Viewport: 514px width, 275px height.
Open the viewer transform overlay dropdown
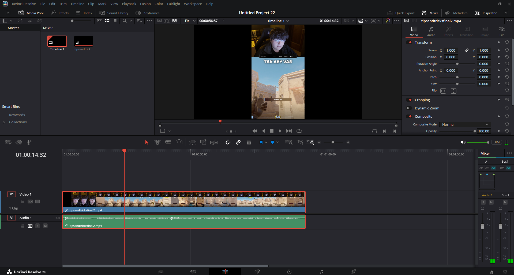[x=169, y=131]
